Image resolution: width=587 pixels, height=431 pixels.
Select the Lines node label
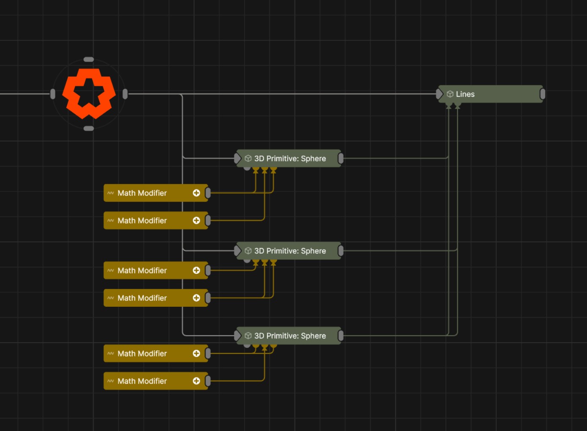coord(465,94)
